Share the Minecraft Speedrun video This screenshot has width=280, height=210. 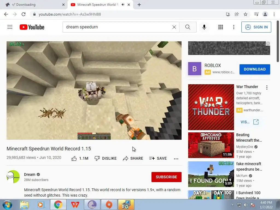point(133,158)
